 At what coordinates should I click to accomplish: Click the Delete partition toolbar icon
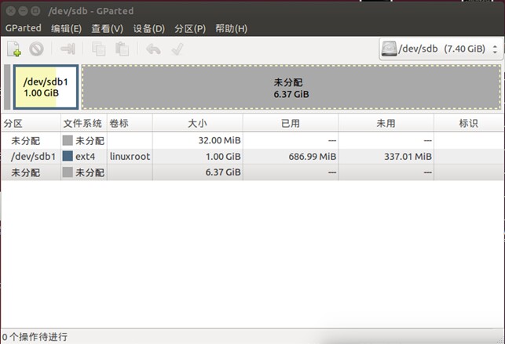coord(36,49)
